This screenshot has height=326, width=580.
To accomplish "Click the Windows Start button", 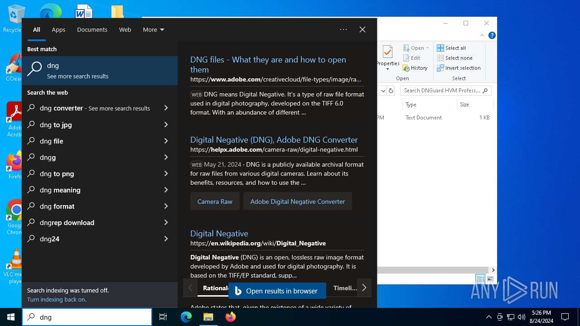I will coord(11,317).
